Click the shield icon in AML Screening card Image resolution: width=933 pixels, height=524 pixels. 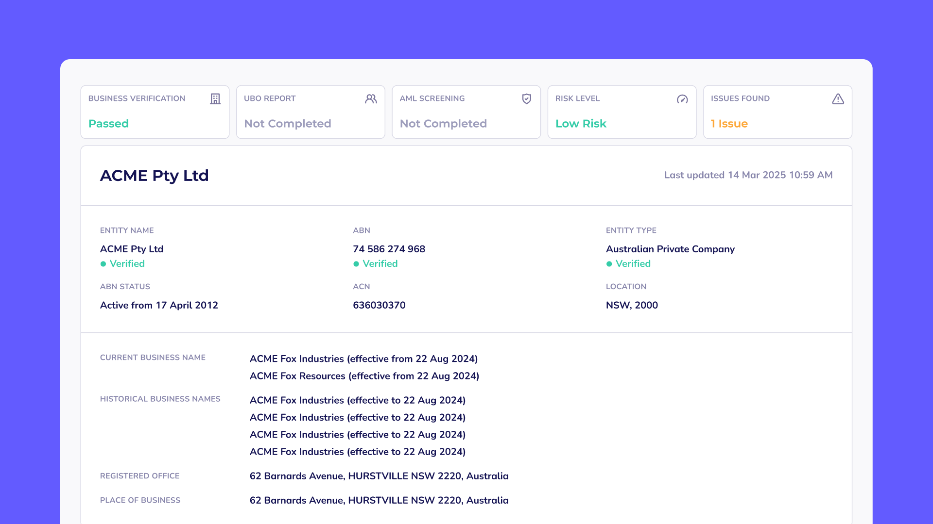[x=527, y=99]
